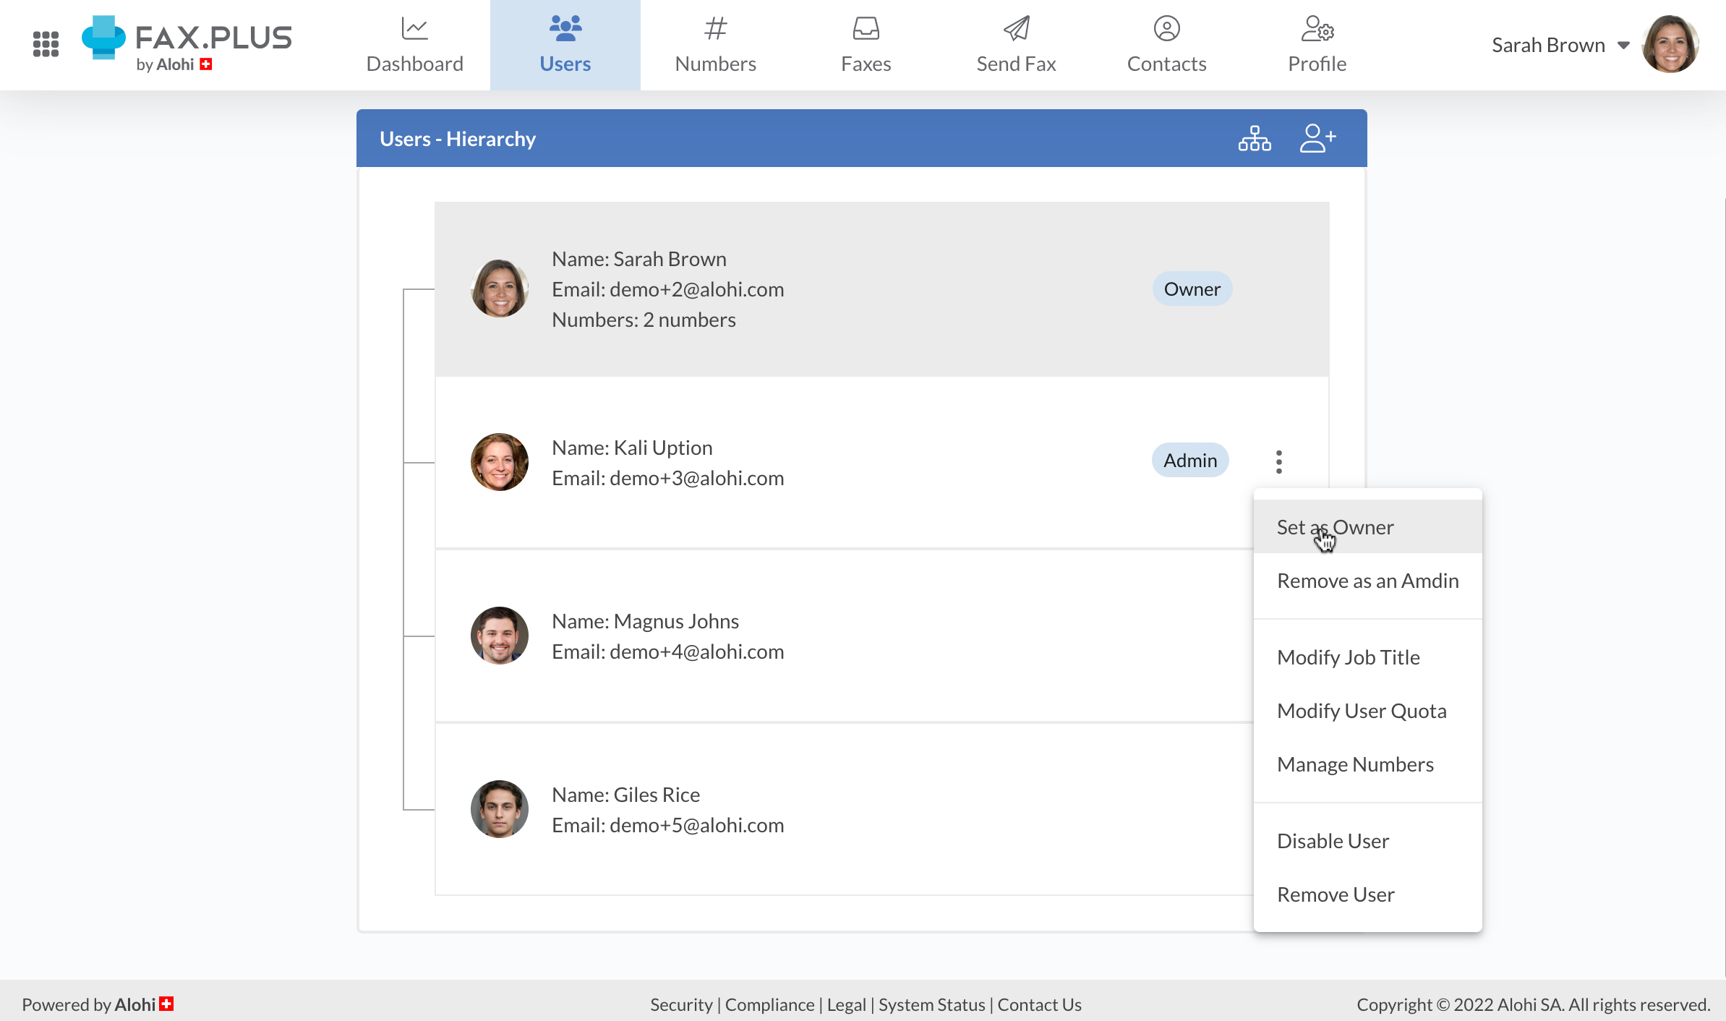Viewport: 1726px width, 1021px height.
Task: Open Contacts from the top navigation
Action: [x=1166, y=45]
